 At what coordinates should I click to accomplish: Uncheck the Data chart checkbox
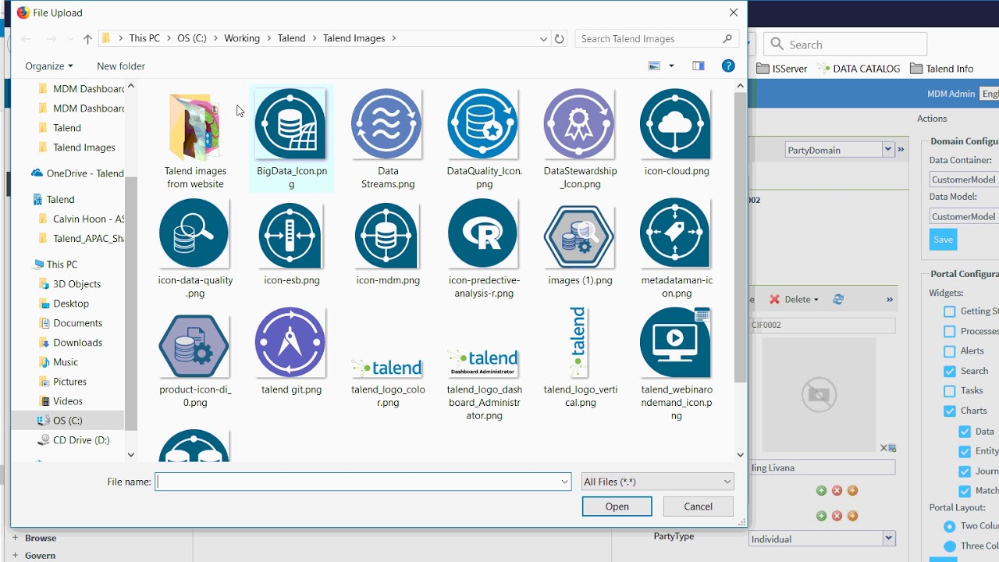pyautogui.click(x=965, y=432)
